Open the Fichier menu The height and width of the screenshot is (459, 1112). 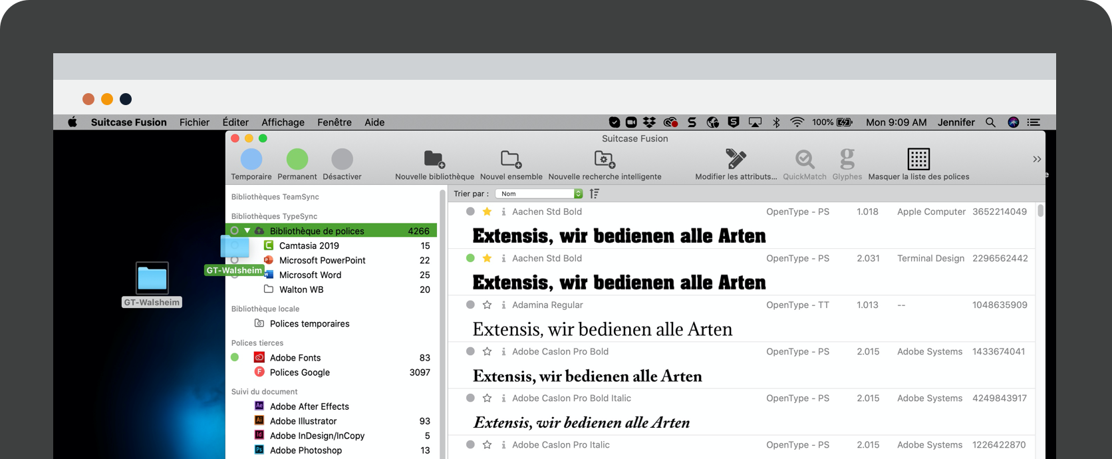point(194,122)
